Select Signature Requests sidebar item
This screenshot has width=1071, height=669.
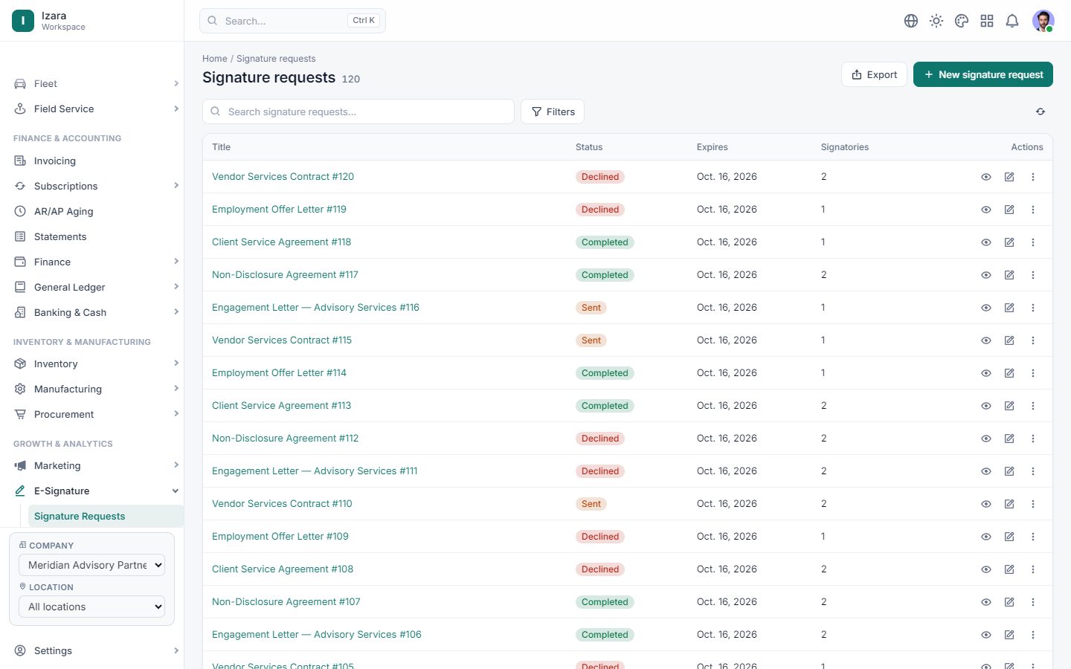(106, 516)
